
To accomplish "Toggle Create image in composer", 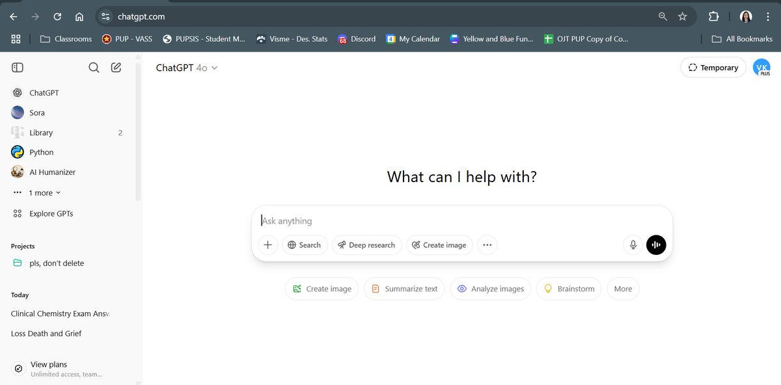I will point(440,245).
